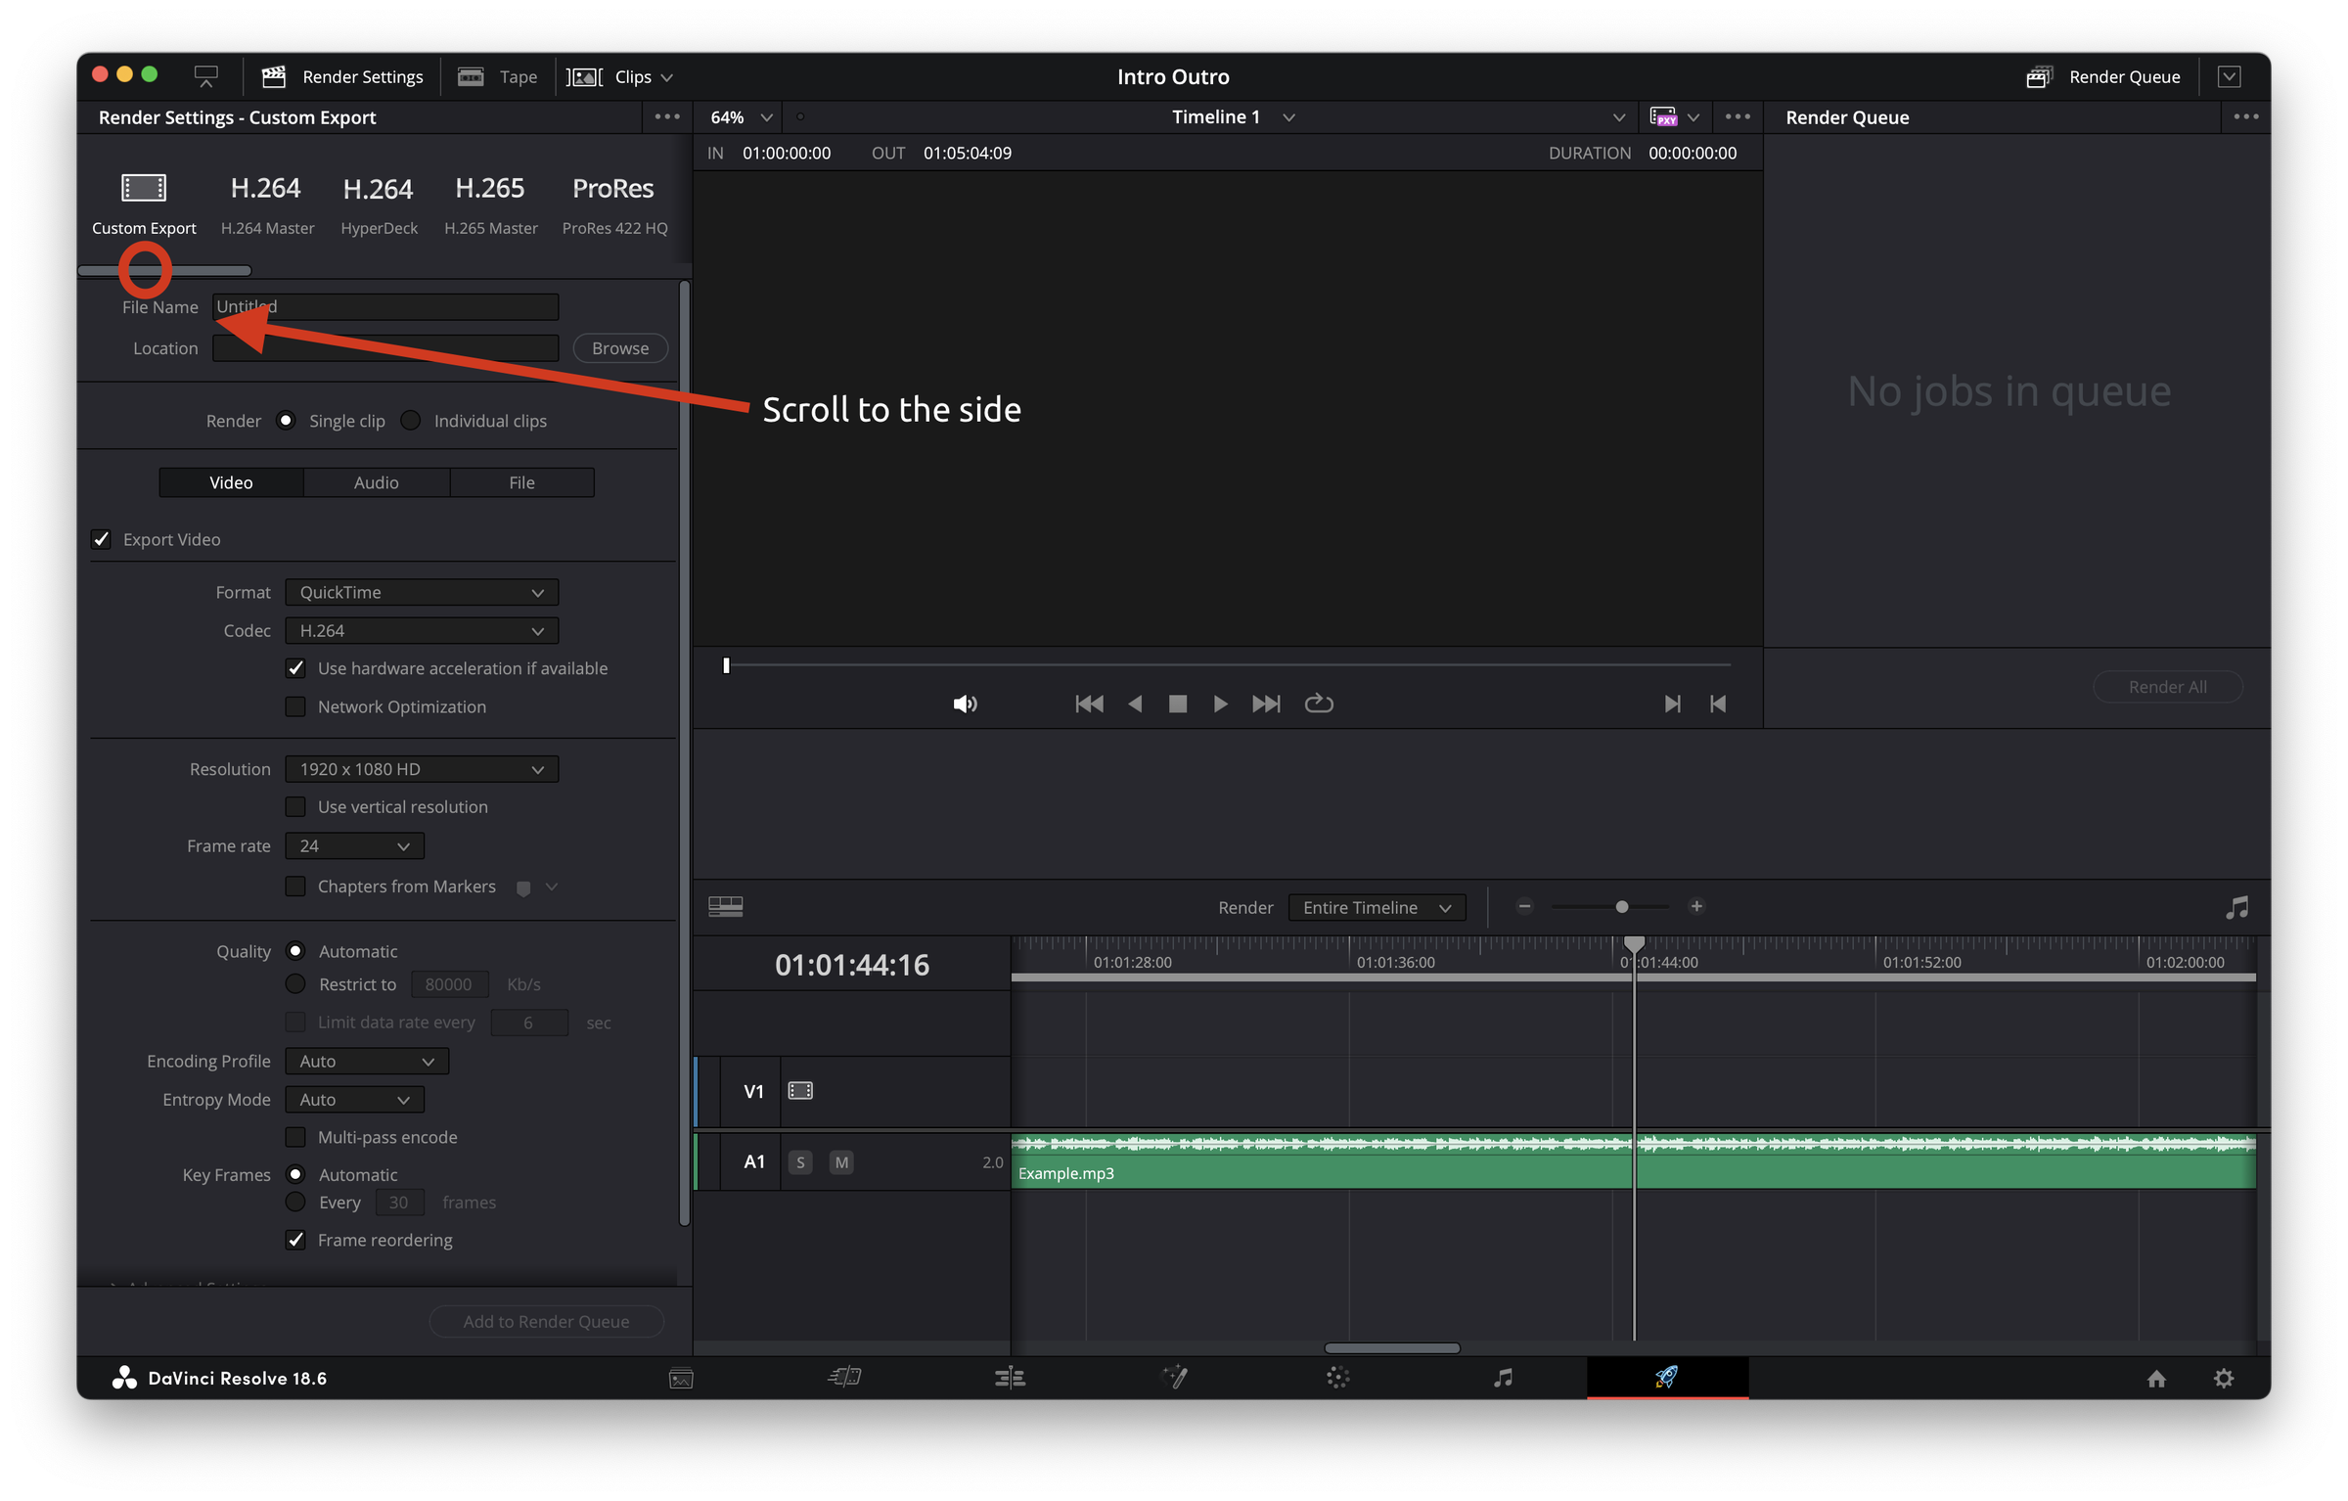Click the File Name input field

(384, 306)
